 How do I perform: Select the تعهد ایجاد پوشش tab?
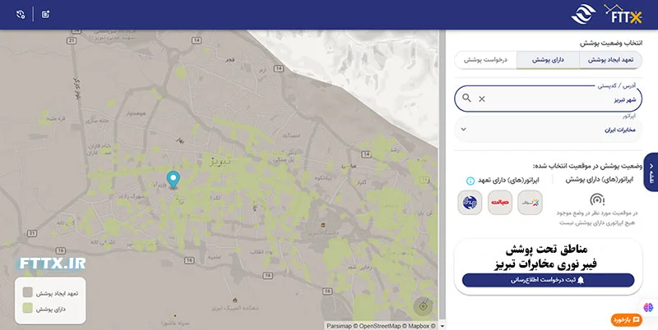coord(610,60)
